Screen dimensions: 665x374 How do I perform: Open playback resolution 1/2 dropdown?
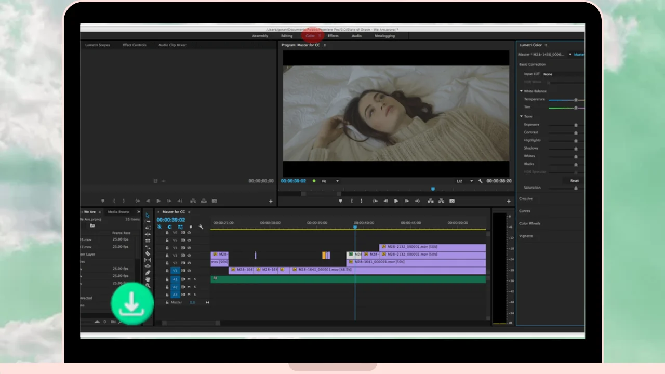pyautogui.click(x=464, y=181)
